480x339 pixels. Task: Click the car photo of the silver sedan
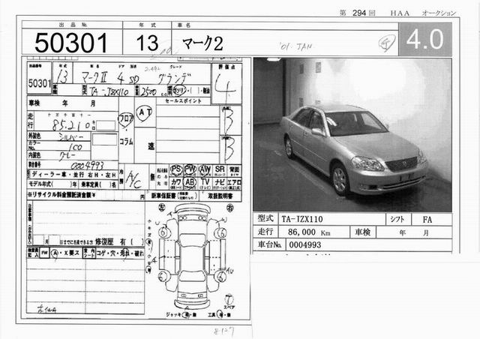pyautogui.click(x=352, y=134)
